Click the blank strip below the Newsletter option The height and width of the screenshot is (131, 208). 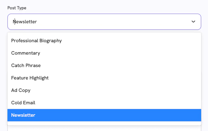point(104,124)
